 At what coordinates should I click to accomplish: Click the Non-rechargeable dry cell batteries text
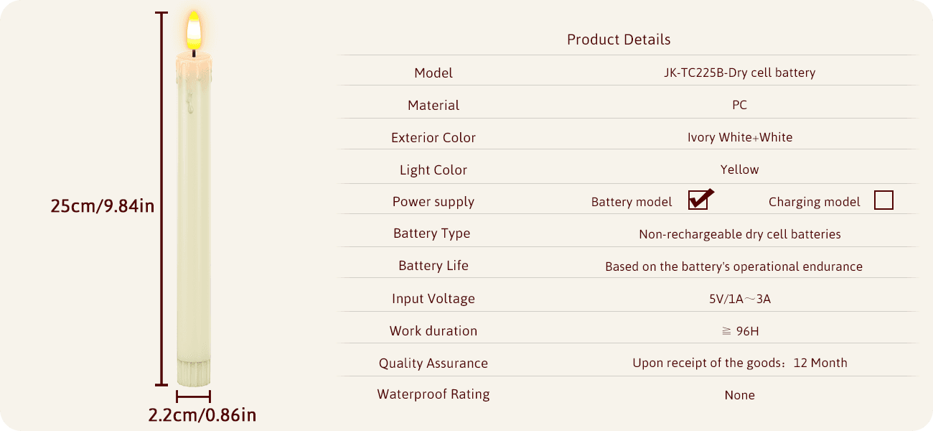[x=739, y=234]
